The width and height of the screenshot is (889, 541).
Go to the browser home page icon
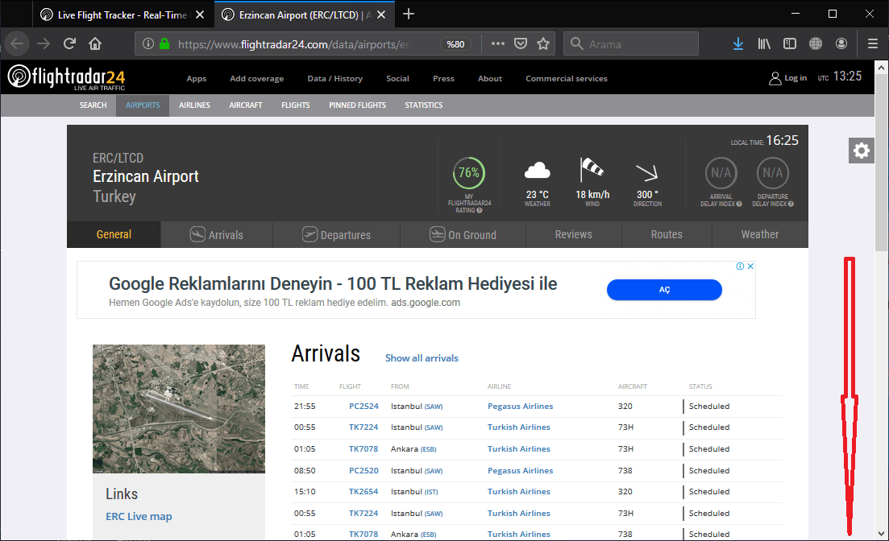pyautogui.click(x=95, y=43)
